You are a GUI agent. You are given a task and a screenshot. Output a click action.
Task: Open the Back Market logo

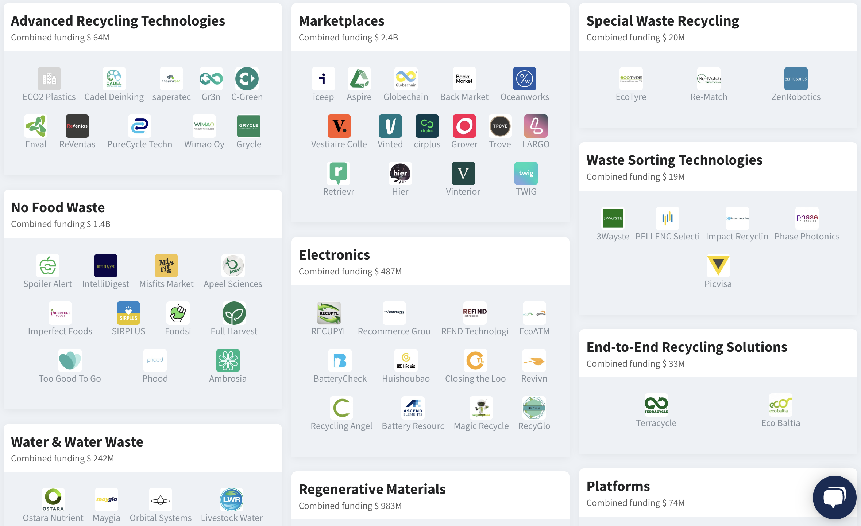pyautogui.click(x=464, y=79)
